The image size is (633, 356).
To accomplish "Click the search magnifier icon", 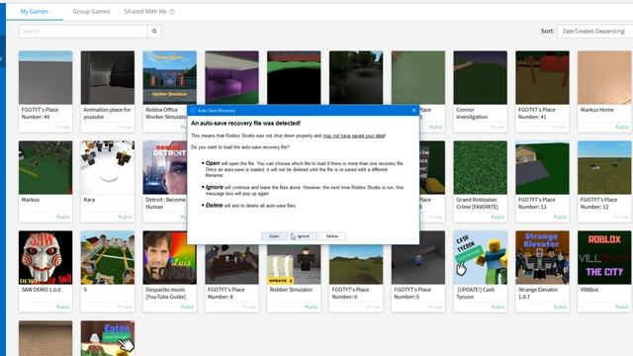I will point(154,31).
